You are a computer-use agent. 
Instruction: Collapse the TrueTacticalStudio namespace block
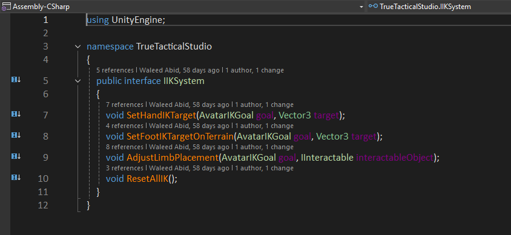pyautogui.click(x=77, y=47)
